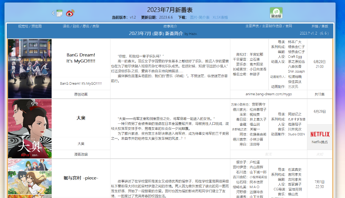The height and width of the screenshot is (198, 345).
Task: Open the Weibo logo link
Action: 70,13
